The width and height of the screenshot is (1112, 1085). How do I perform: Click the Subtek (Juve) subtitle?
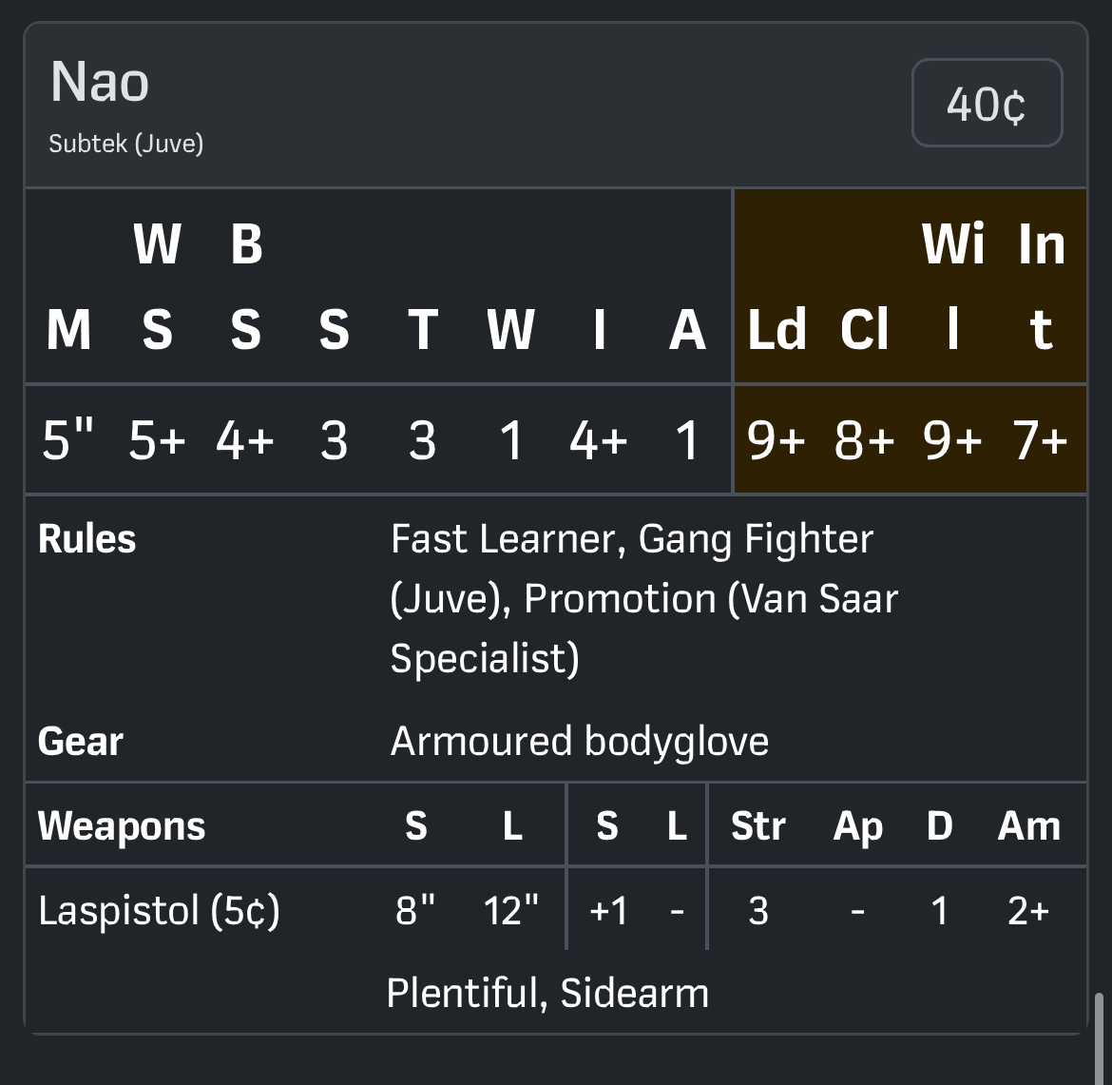126,144
